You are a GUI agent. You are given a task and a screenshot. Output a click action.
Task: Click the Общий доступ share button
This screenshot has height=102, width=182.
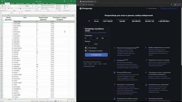pos(71,3)
